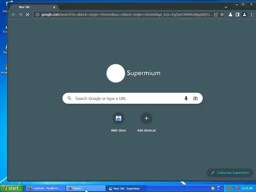This screenshot has width=256, height=192.
Task: Open the three-dot Supermium menu
Action: [x=251, y=14]
